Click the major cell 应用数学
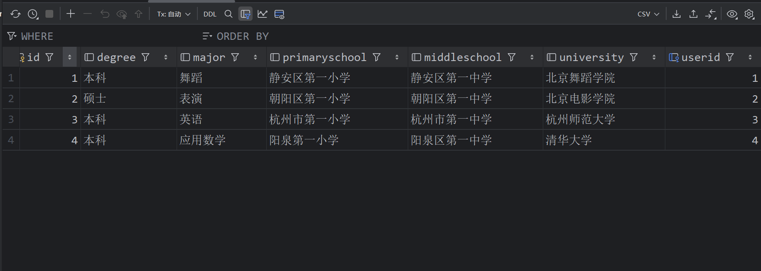This screenshot has height=271, width=761. 222,140
